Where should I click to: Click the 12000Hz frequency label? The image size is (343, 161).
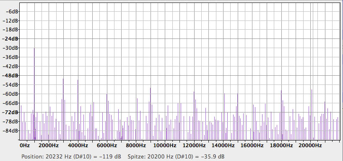194,145
